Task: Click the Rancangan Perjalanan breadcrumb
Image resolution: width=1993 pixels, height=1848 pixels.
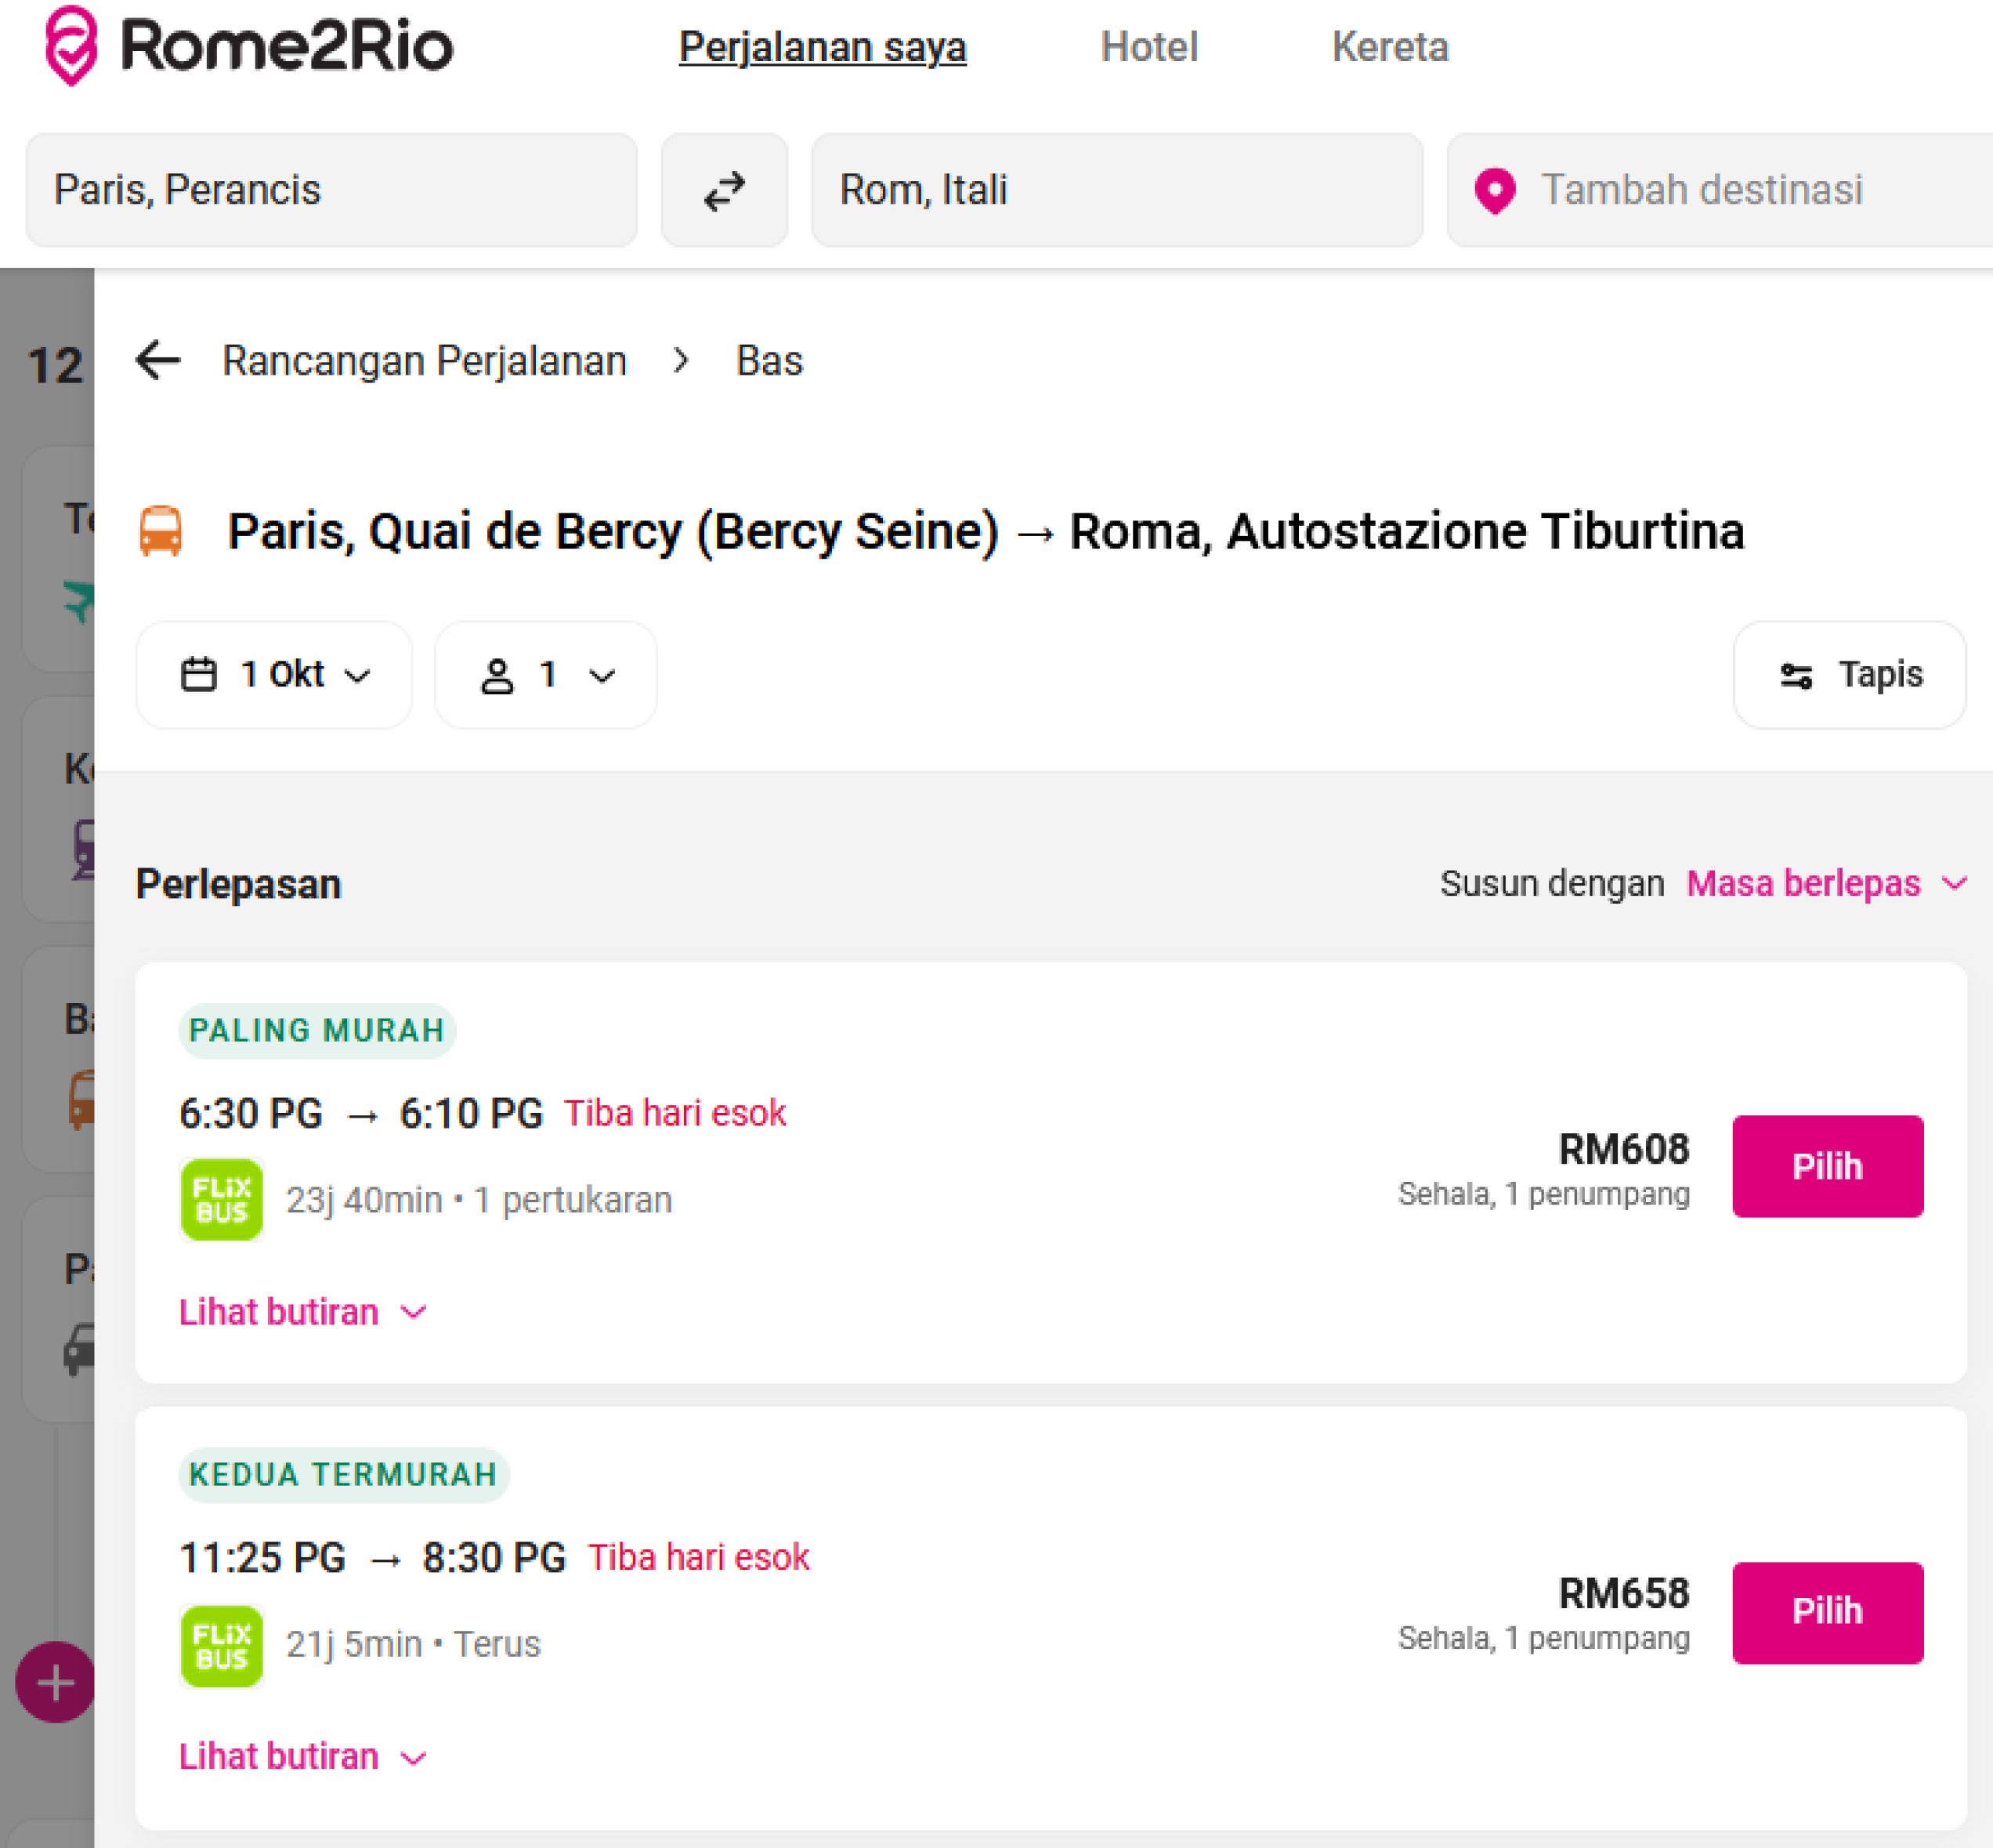Action: click(424, 361)
